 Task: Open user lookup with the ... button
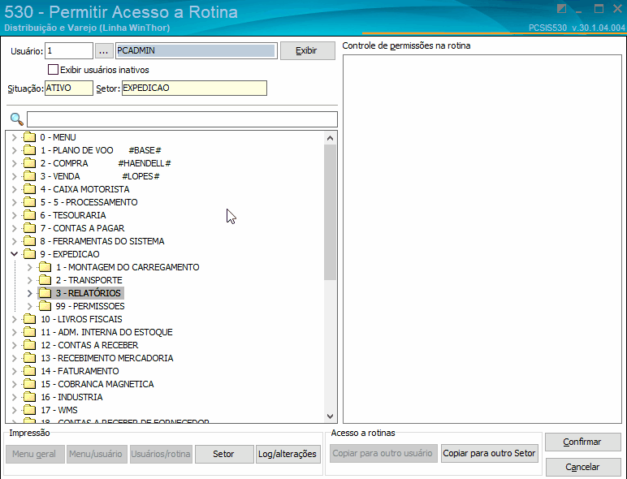104,51
